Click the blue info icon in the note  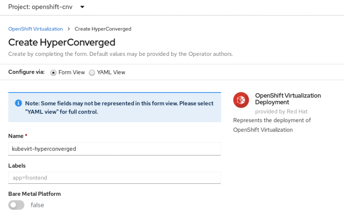18,103
